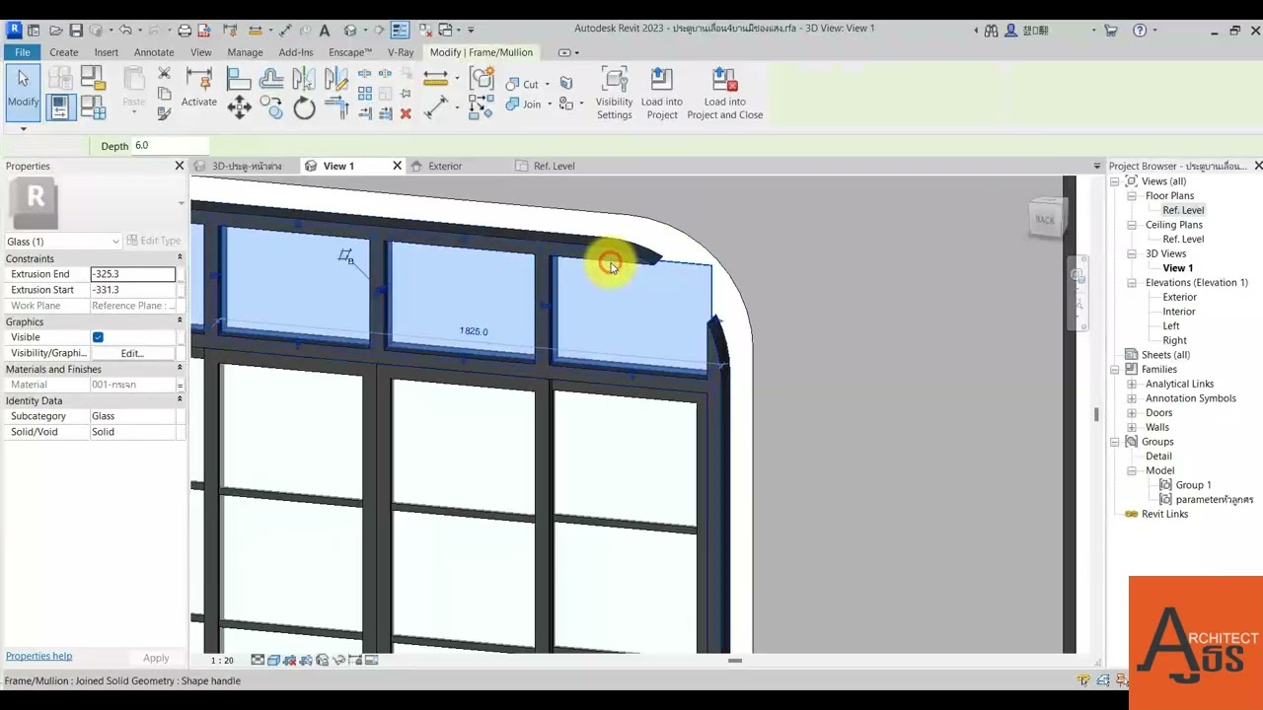
Task: Click the Apply button in Properties
Action: (x=156, y=658)
